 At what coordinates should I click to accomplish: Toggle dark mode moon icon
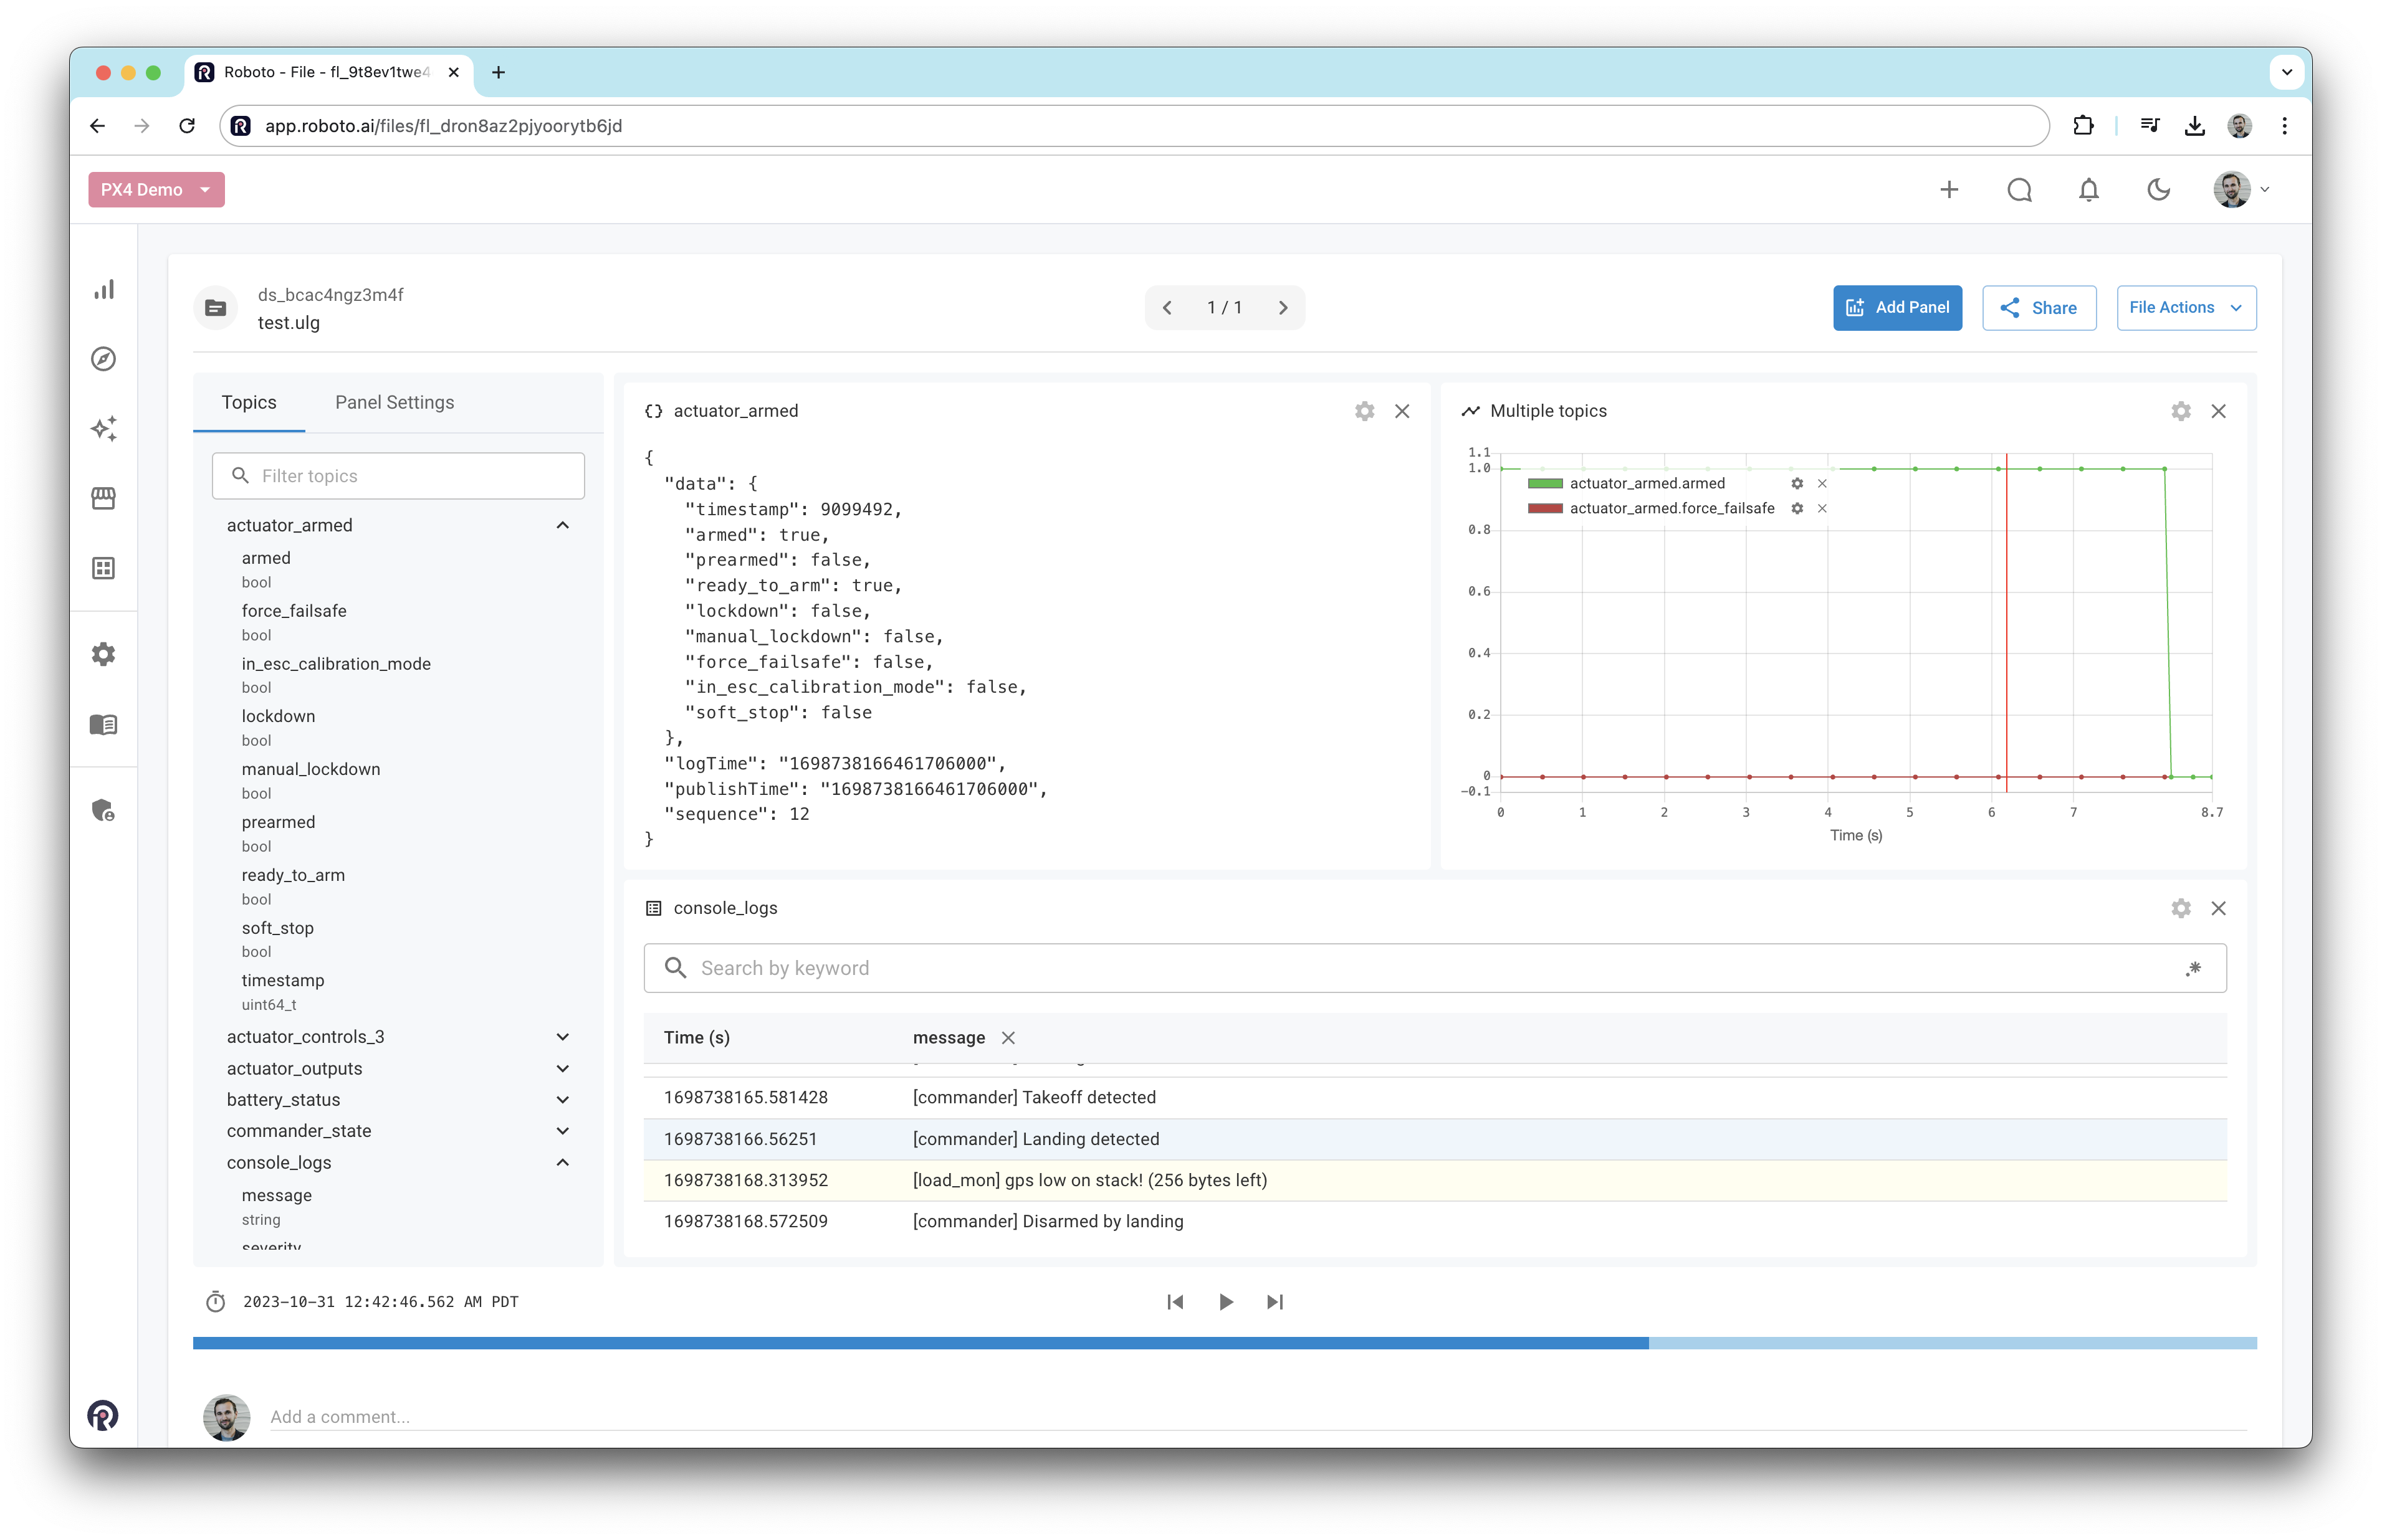2159,190
